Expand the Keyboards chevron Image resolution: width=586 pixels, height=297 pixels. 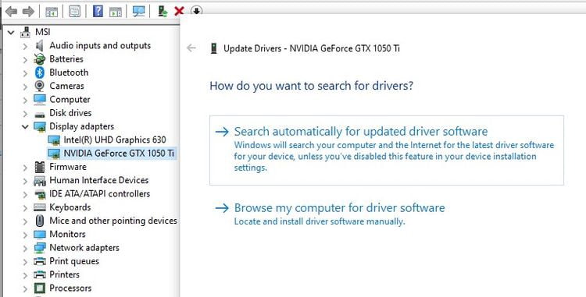tap(25, 207)
